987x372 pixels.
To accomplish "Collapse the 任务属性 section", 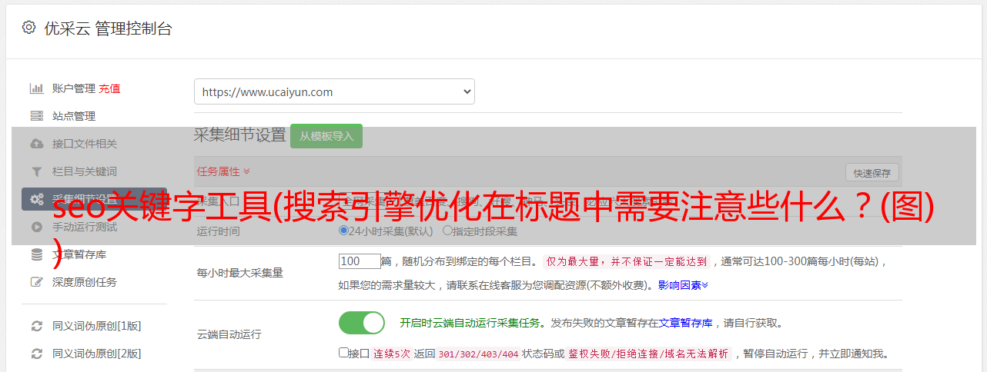I will pyautogui.click(x=223, y=171).
